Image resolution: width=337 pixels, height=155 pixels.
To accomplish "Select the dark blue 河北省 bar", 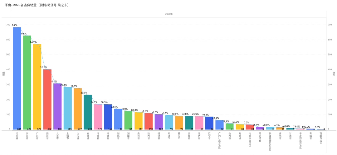I will tap(108, 117).
